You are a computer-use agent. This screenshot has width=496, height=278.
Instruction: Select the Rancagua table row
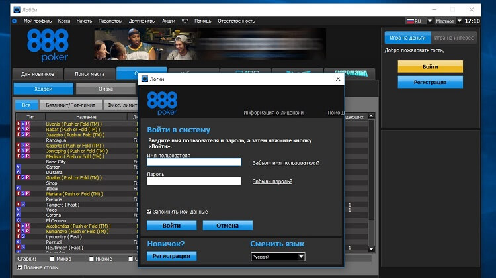[x=77, y=140]
